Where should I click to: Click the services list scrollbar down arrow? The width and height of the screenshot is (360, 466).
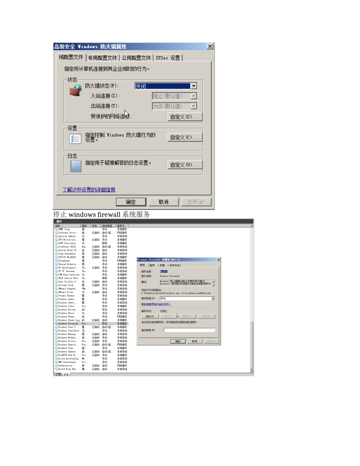251,370
